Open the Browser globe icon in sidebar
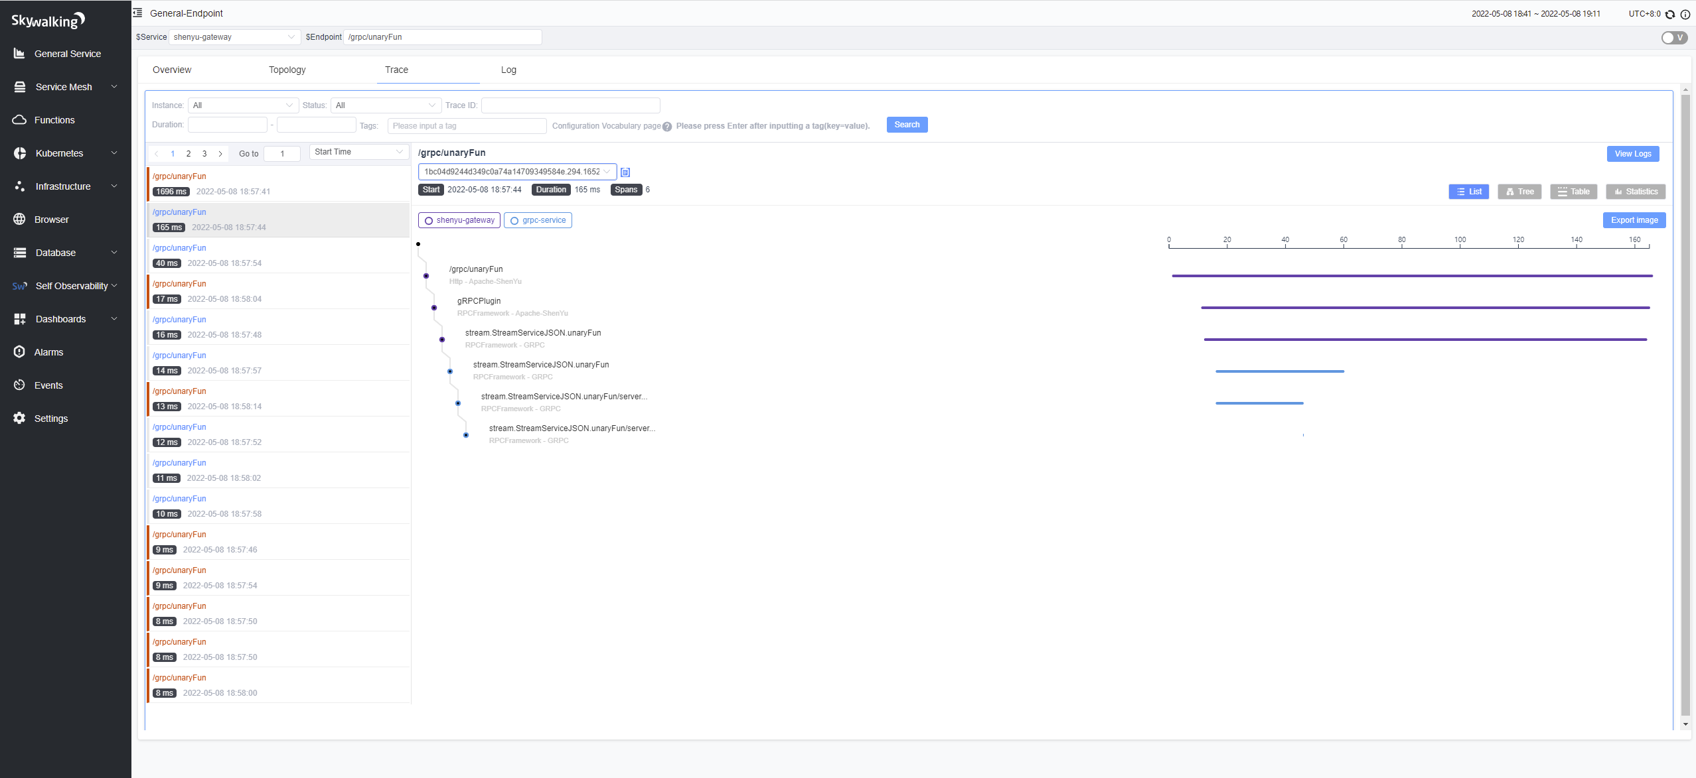Image resolution: width=1696 pixels, height=778 pixels. click(19, 219)
